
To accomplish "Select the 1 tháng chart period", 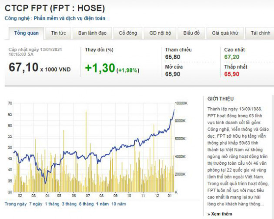I will tap(54, 204).
